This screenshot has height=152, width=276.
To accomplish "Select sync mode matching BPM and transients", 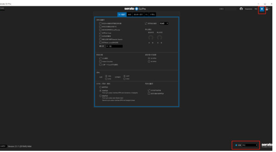I will point(100,91).
